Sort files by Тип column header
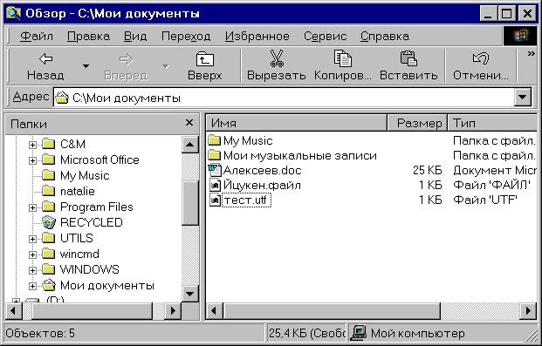542x346 pixels. tap(492, 123)
